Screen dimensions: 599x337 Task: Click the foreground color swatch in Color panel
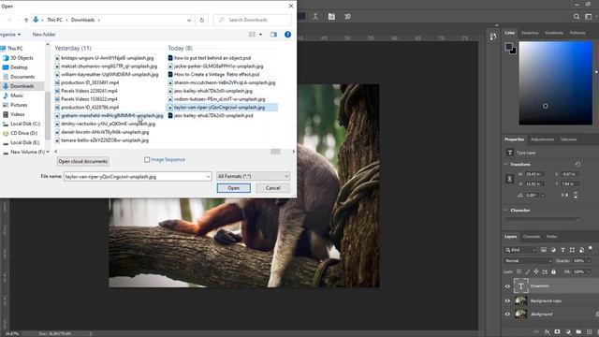pyautogui.click(x=509, y=47)
